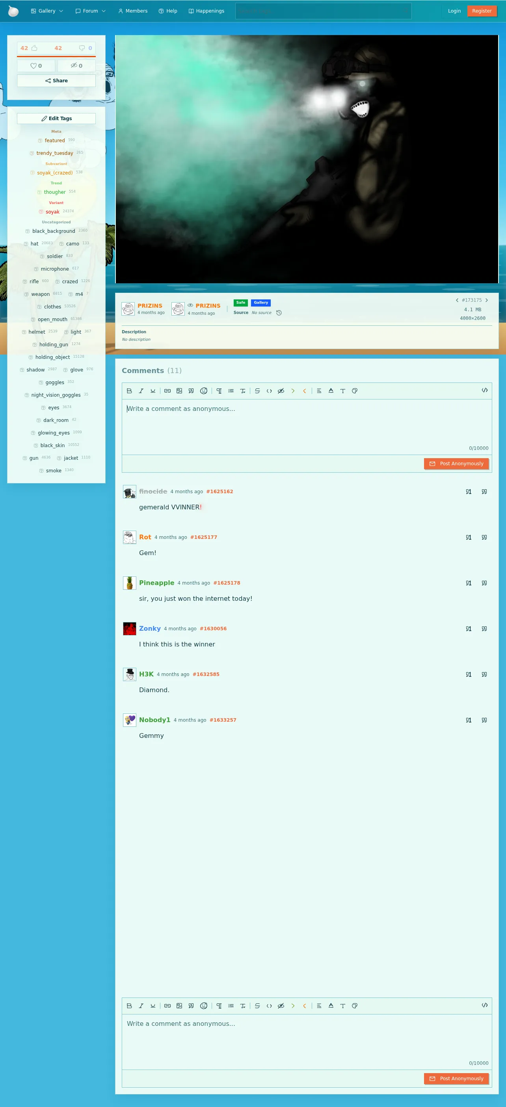Click the Share button
Viewport: 506px width, 1107px height.
pyautogui.click(x=56, y=81)
